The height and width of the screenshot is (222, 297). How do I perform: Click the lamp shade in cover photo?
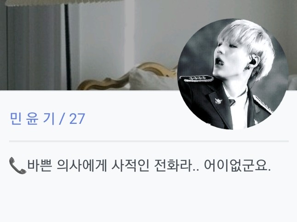click(x=64, y=2)
